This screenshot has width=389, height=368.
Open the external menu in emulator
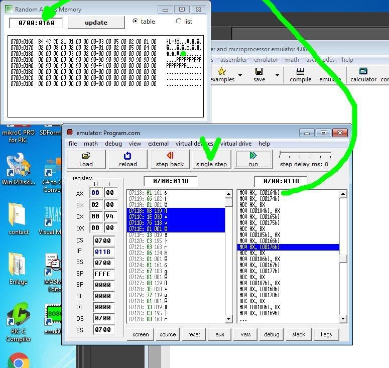[x=158, y=144]
